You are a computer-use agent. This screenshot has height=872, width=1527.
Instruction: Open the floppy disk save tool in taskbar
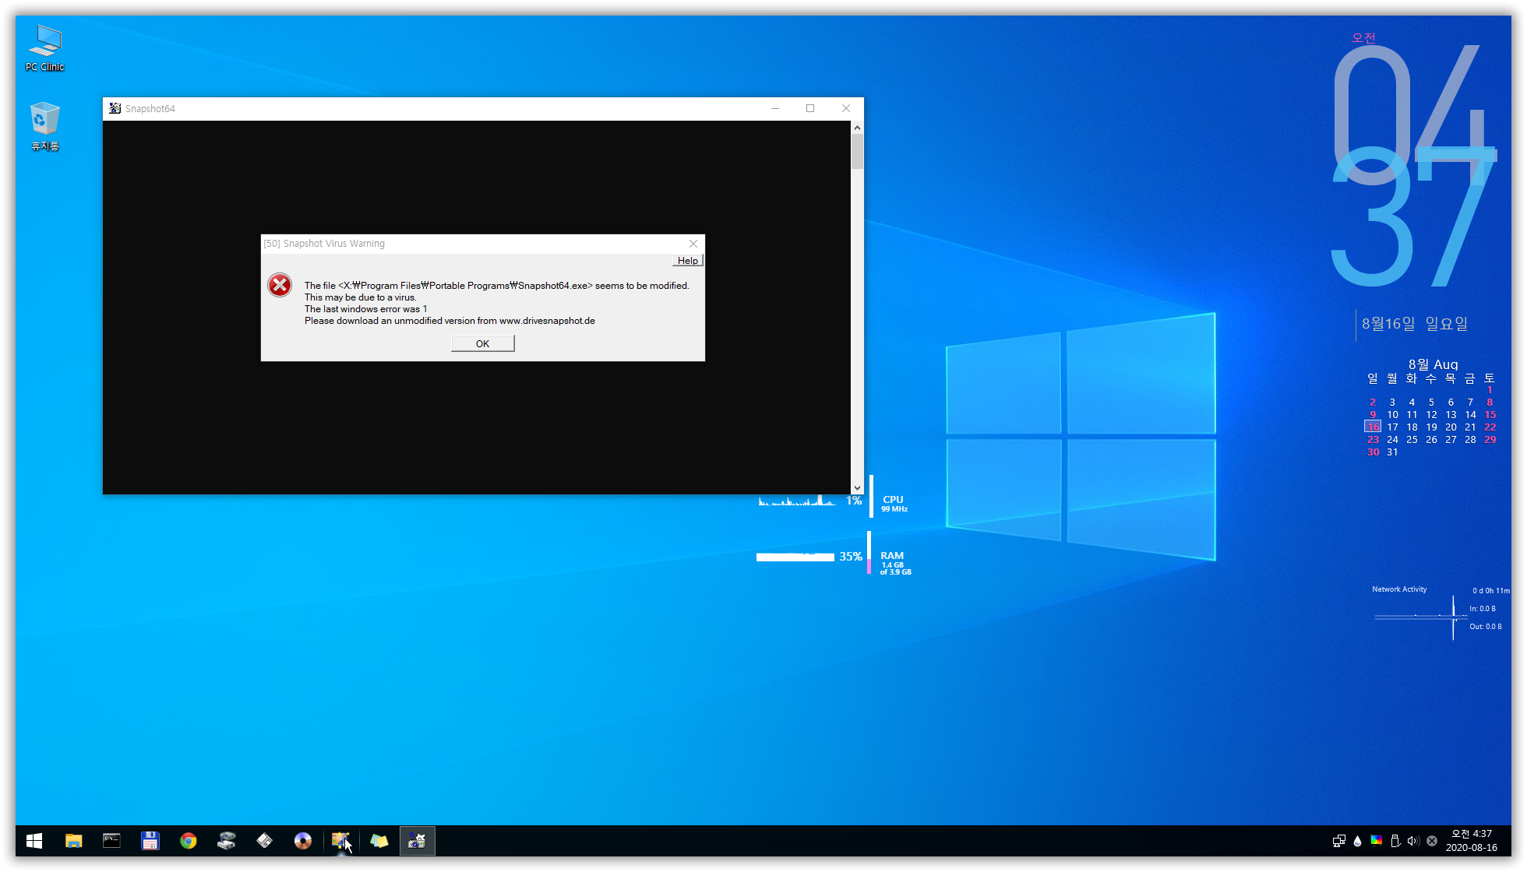[150, 841]
